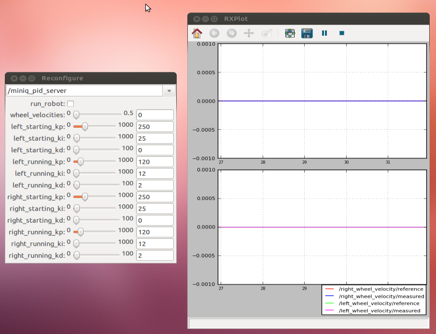This screenshot has height=334, width=436.
Task: Click the left_running_ki value field
Action: coord(155,174)
